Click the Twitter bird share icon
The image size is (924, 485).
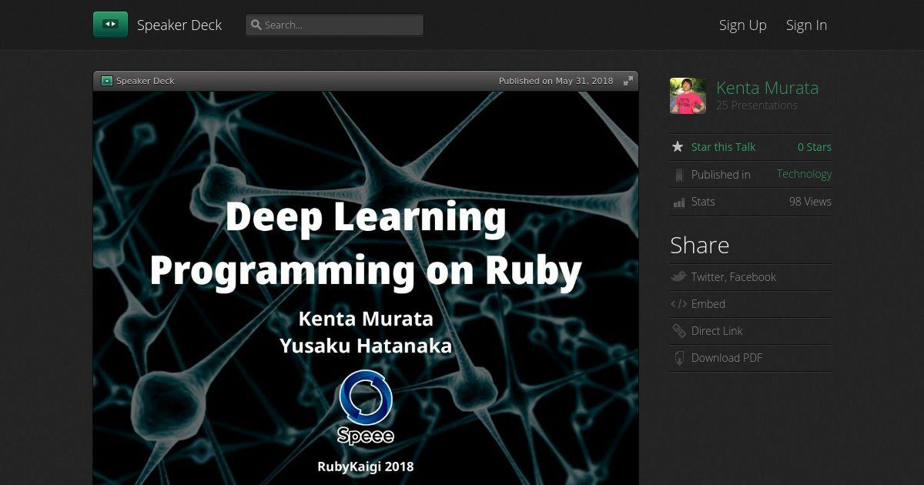click(x=678, y=276)
